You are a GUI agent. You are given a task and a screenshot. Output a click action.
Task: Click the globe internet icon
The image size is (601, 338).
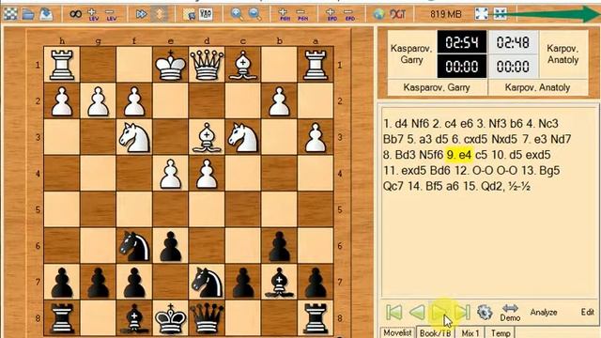pyautogui.click(x=379, y=15)
